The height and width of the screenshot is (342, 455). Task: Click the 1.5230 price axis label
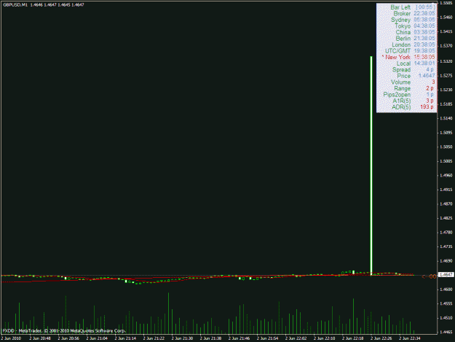tap(446, 90)
